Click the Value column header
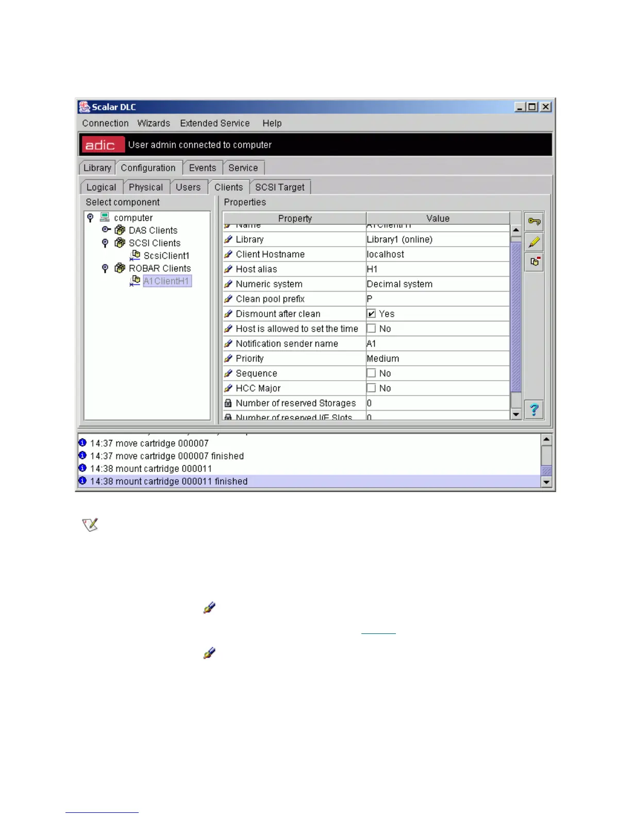Image resolution: width=631 pixels, height=817 pixels. (x=438, y=219)
